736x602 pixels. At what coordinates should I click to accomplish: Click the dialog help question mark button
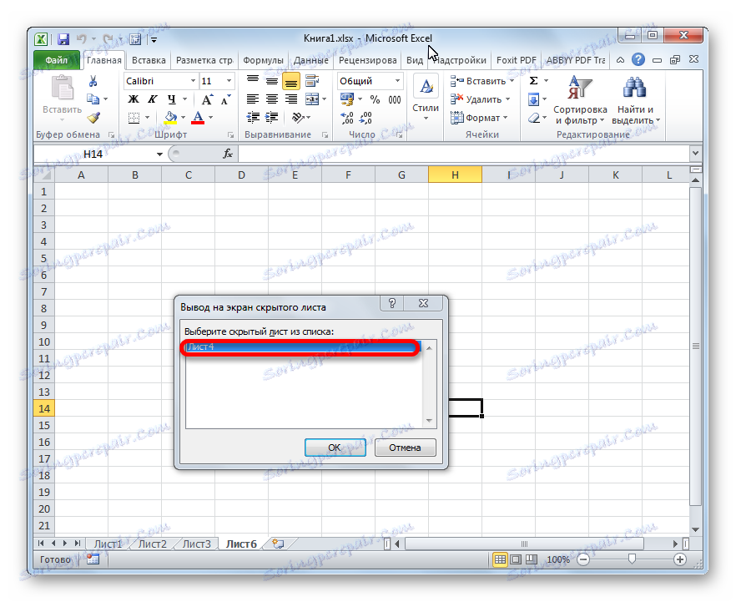point(392,303)
